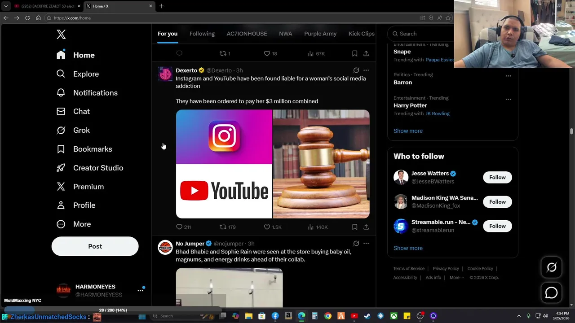Share the Dexerto post

coord(366,227)
